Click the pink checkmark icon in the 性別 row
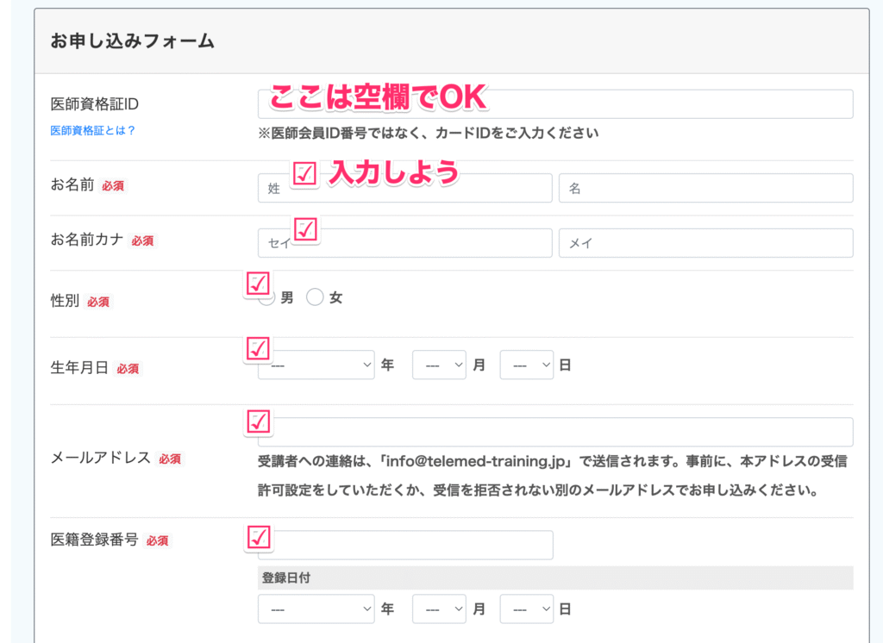 tap(258, 284)
